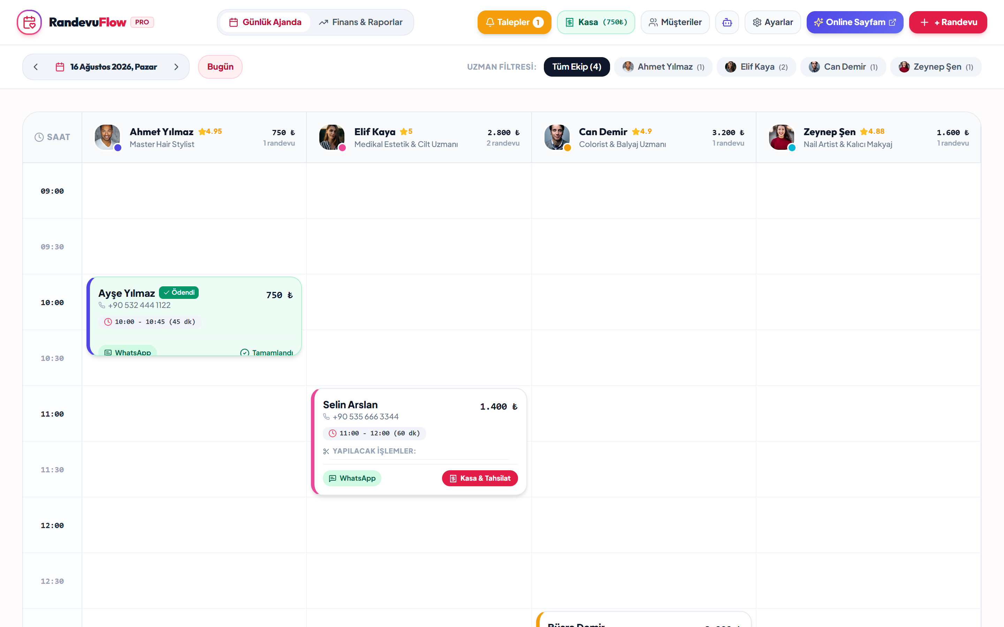This screenshot has width=1004, height=627.
Task: Click Master Hair Stylist subtitle
Action: pos(162,144)
